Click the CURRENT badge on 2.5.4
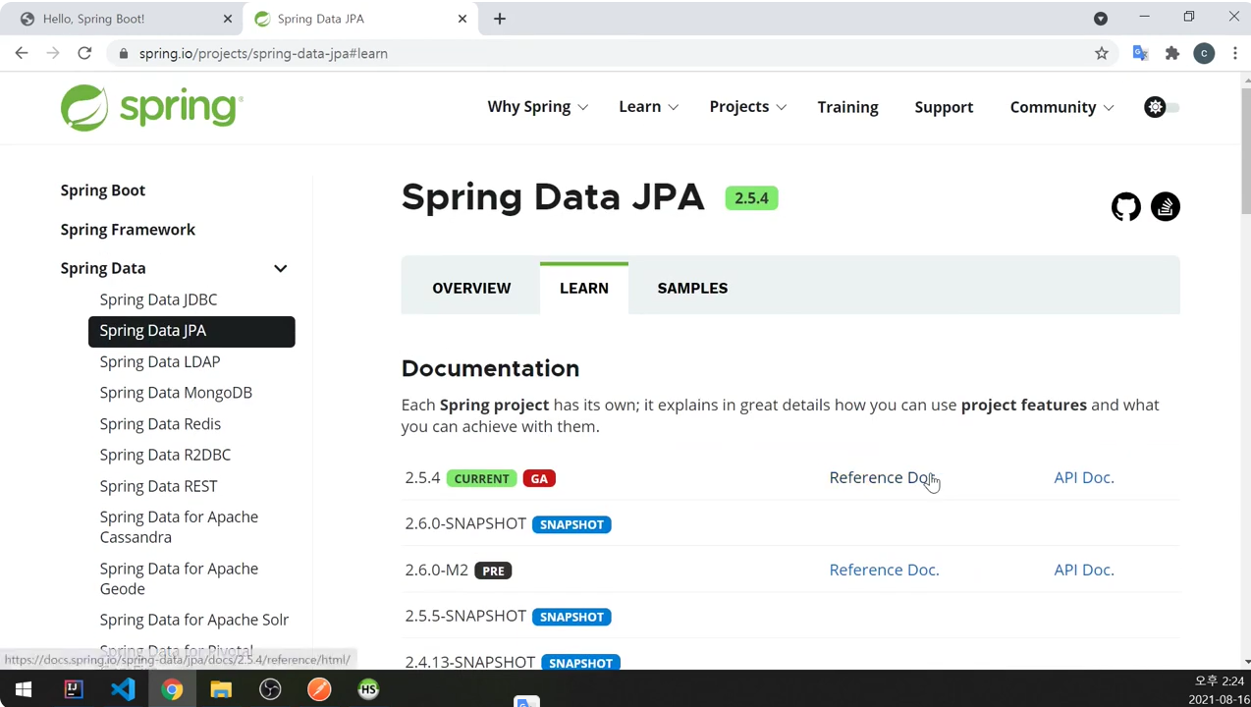The height and width of the screenshot is (707, 1251). pos(481,478)
